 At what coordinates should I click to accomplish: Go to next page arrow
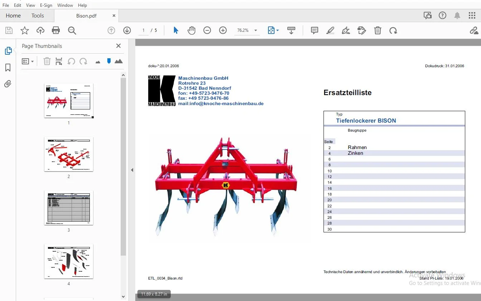click(x=127, y=31)
